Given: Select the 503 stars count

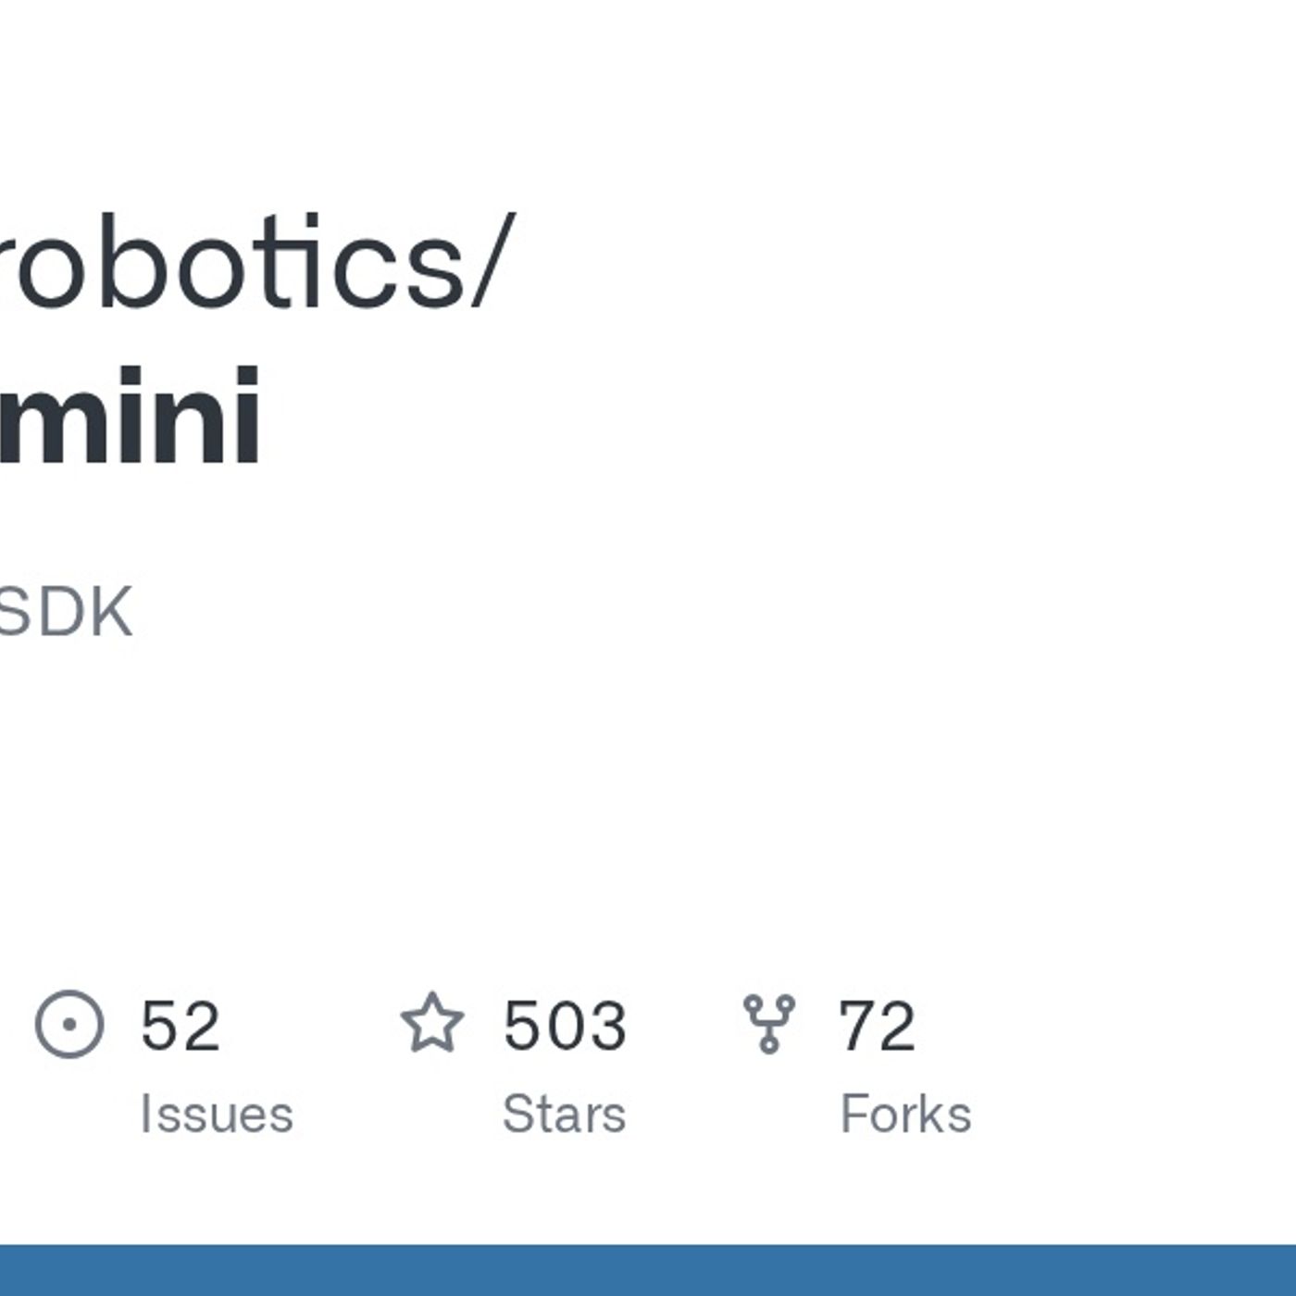Looking at the screenshot, I should tap(565, 1026).
